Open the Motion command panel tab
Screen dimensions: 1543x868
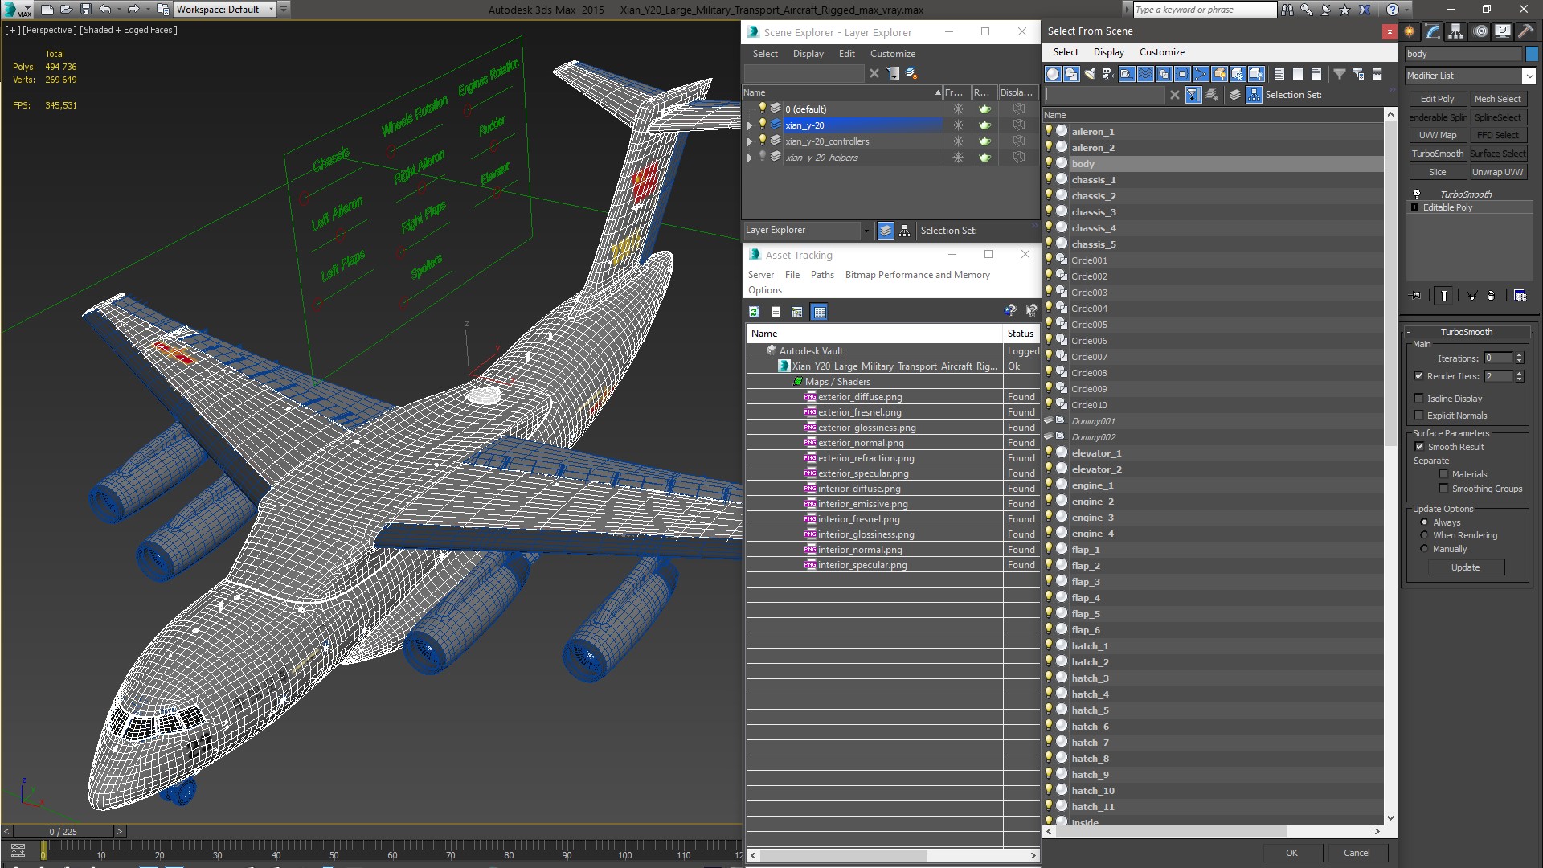point(1480,31)
